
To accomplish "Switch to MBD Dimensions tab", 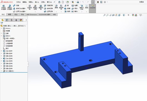I will click(x=32, y=14).
